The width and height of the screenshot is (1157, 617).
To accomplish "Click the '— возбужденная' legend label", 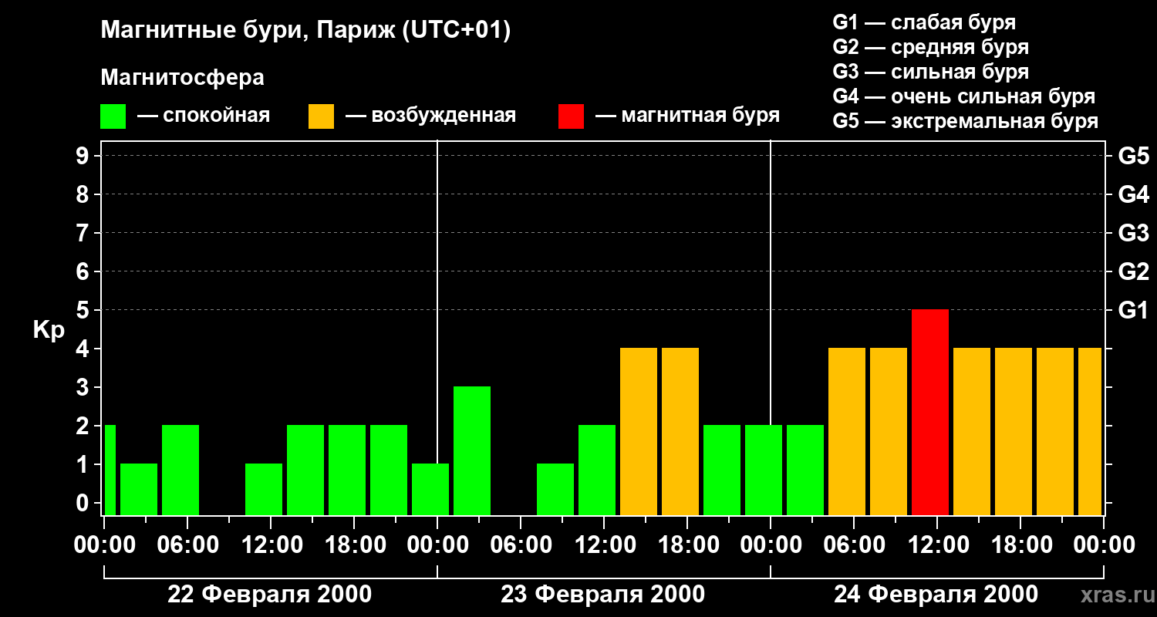I will click(431, 116).
